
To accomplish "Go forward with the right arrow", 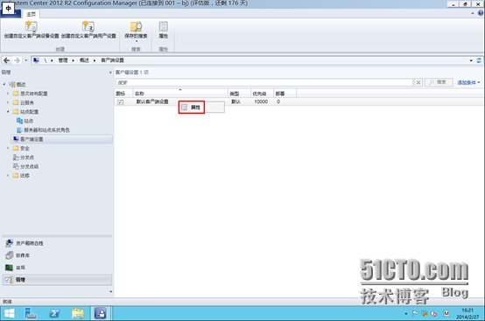I will pos(17,60).
